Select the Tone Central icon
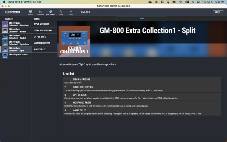Viewport: 227px width, 142px height. 51,12
